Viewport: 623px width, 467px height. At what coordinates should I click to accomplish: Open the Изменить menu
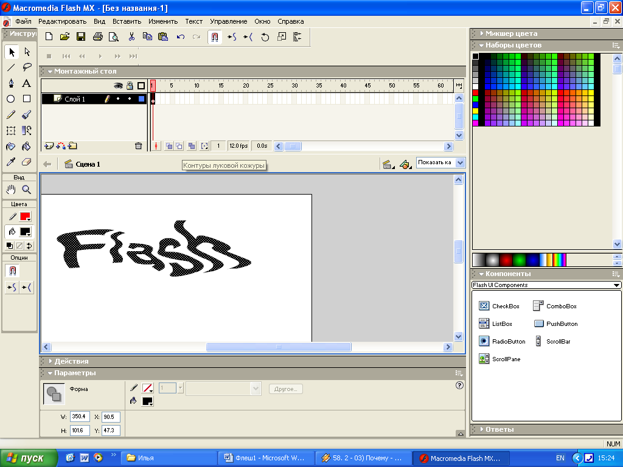(x=162, y=21)
